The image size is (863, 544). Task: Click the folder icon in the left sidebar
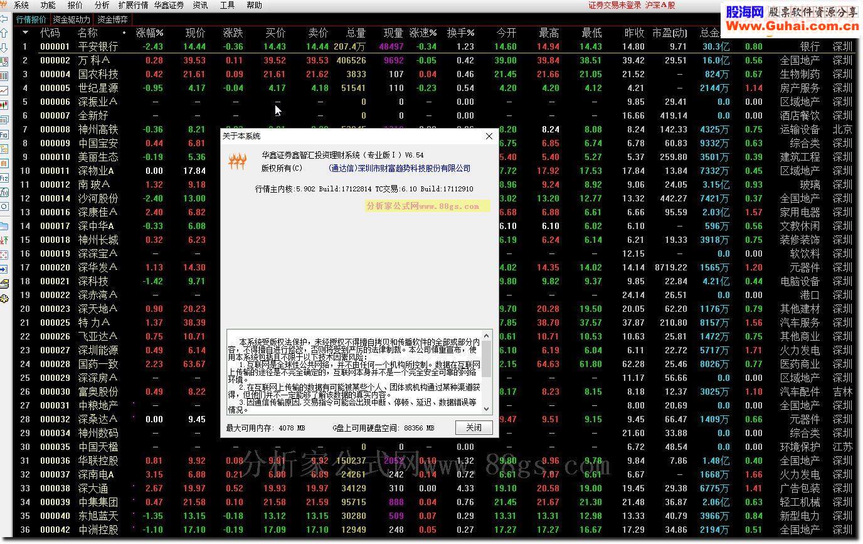pyautogui.click(x=4, y=225)
